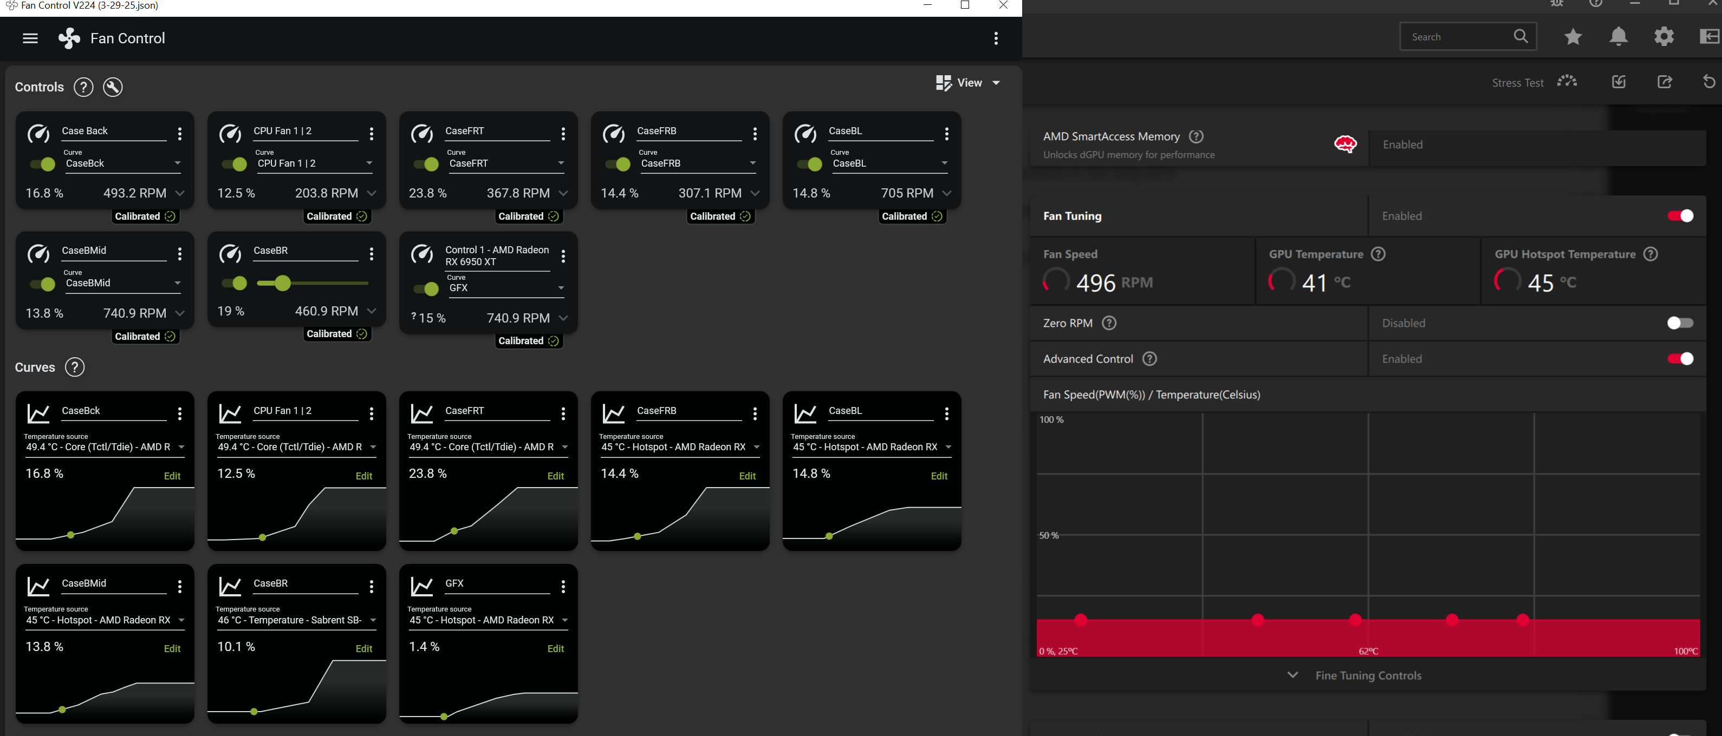Click the AMD Search input field
1722x736 pixels.
click(1468, 37)
